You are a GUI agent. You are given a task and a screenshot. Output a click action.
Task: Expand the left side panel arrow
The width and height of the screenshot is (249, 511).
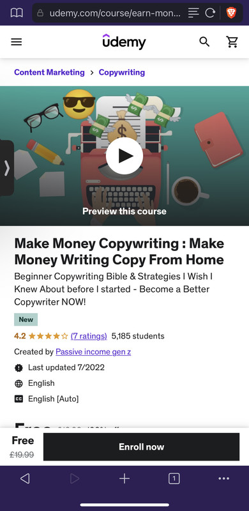7,168
